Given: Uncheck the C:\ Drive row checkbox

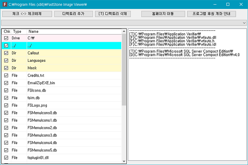Looking at the screenshot, I should [6, 38].
